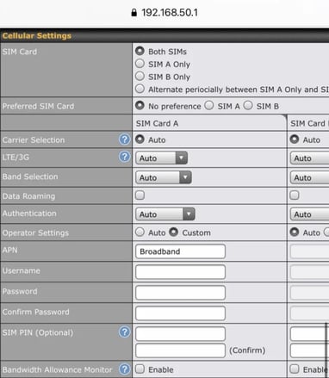The width and height of the screenshot is (329, 378).
Task: Open Authentication dropdown for second SIM card
Action: tap(309, 214)
